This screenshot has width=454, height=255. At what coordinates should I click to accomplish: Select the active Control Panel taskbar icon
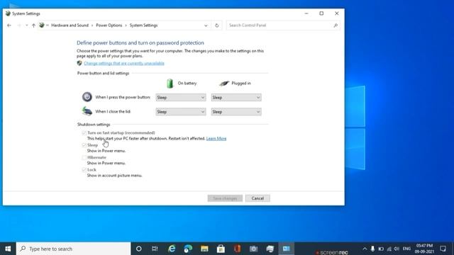[287, 249]
